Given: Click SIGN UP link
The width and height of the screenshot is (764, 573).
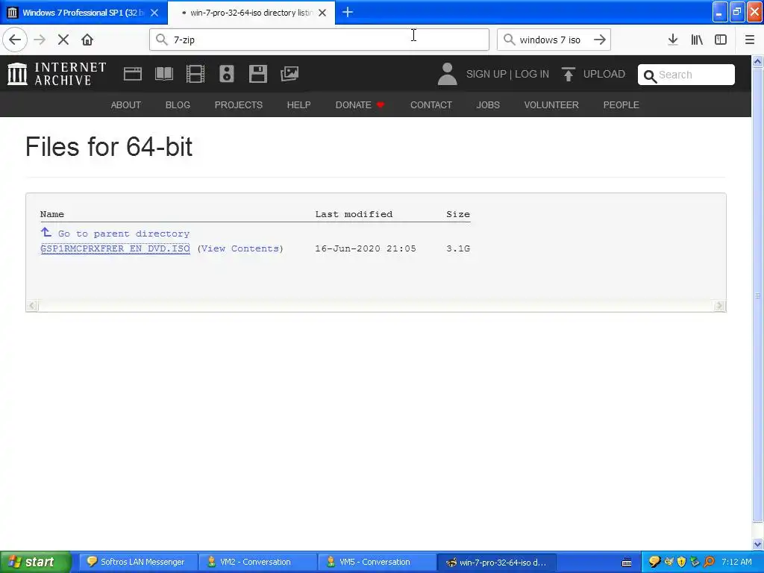Looking at the screenshot, I should 486,74.
